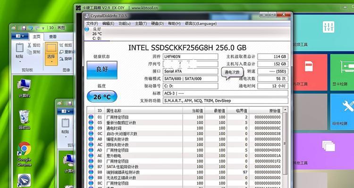Click the Undo arrow in Paint title bar
Image resolution: width=354 pixels, height=188 pixels.
(31, 28)
